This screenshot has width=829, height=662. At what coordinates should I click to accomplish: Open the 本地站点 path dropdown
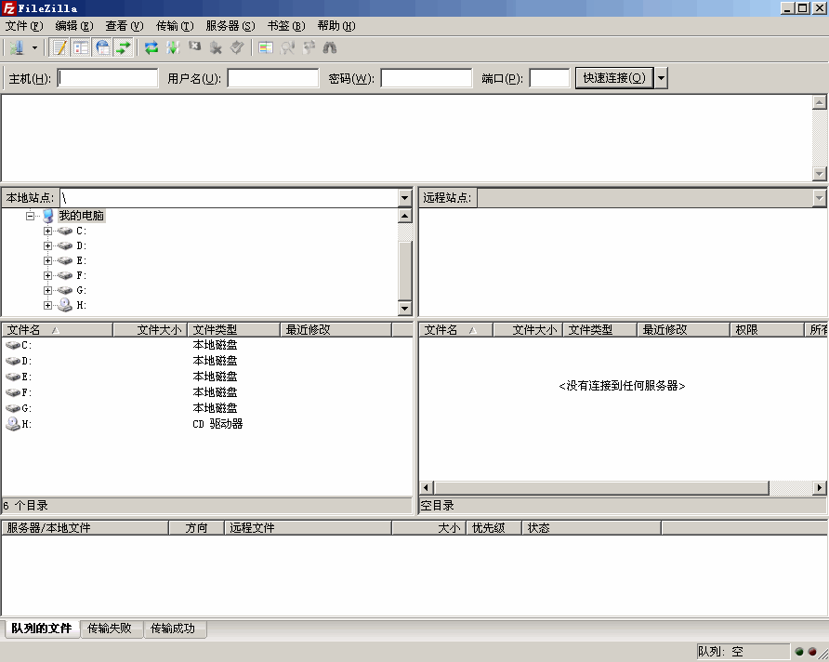(404, 198)
